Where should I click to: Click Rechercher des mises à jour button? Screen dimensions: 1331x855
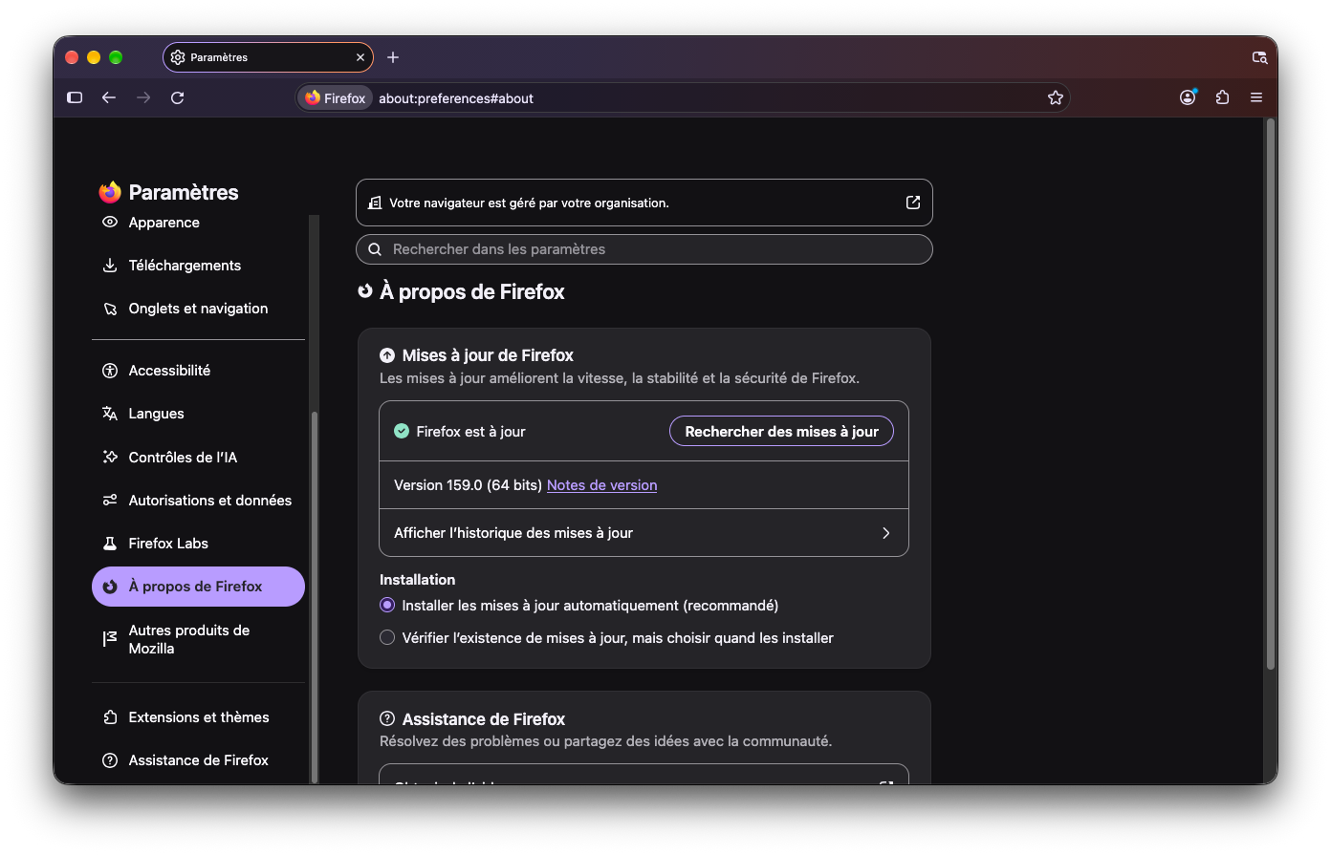tap(781, 432)
